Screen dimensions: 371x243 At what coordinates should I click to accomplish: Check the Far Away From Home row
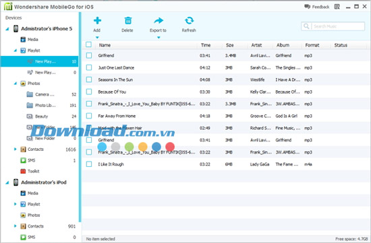point(89,116)
